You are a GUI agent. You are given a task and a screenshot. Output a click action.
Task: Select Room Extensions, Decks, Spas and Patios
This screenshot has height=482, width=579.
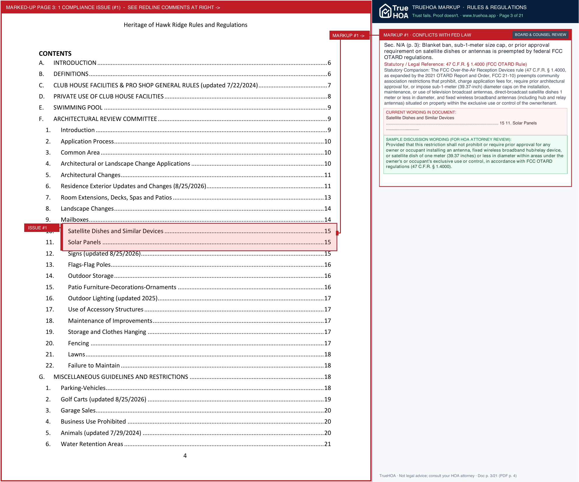pos(188,197)
